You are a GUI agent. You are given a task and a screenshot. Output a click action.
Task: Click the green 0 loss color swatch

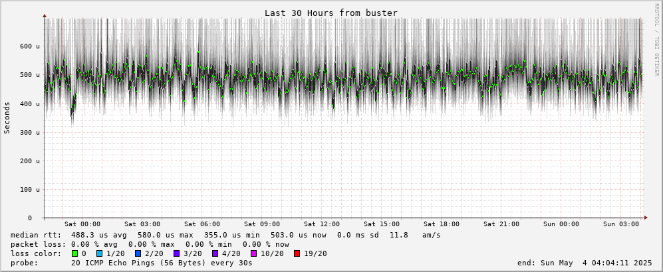pos(75,254)
